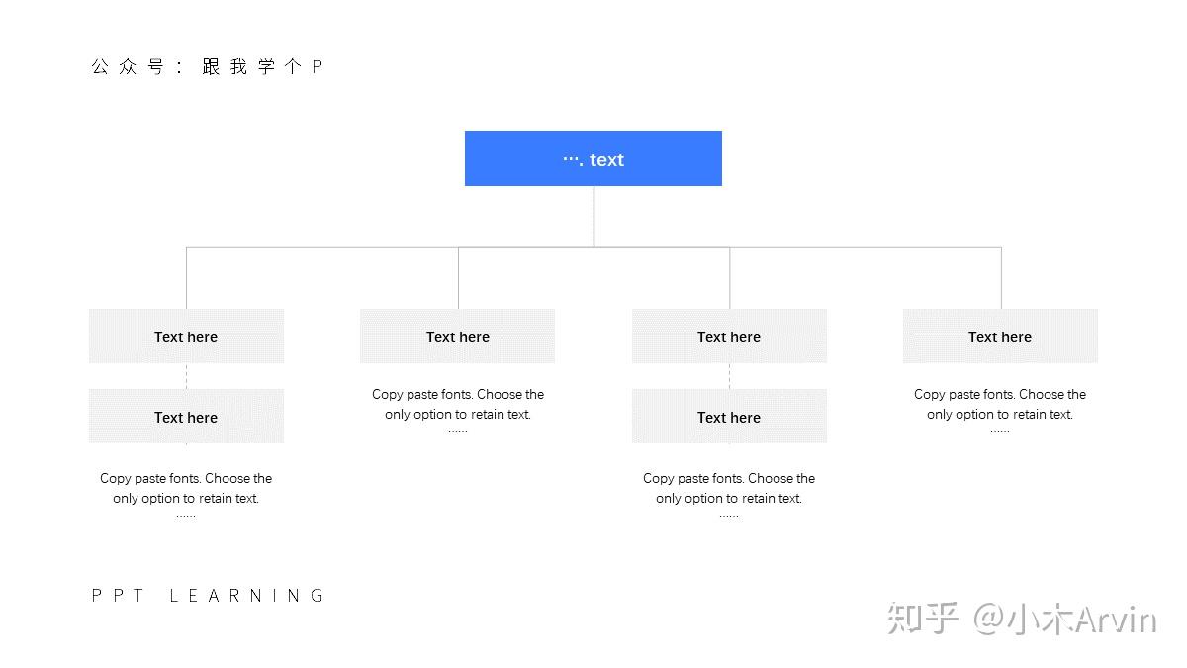Click the ellipsis dots under second column's paragraph
The width and height of the screenshot is (1187, 668).
(x=458, y=432)
